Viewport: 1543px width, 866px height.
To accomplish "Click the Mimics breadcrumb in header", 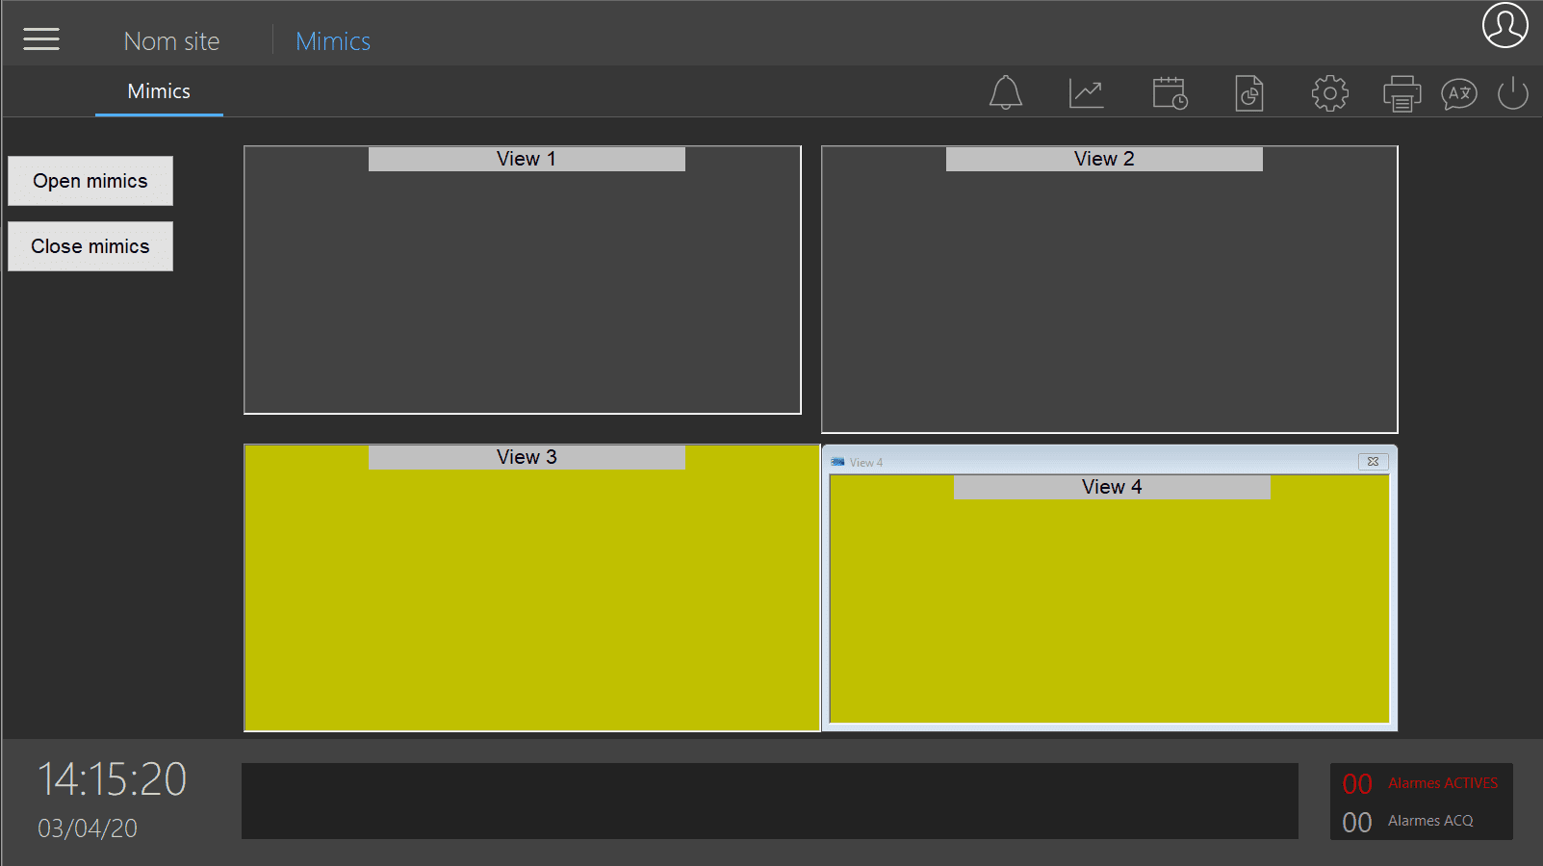I will point(332,41).
